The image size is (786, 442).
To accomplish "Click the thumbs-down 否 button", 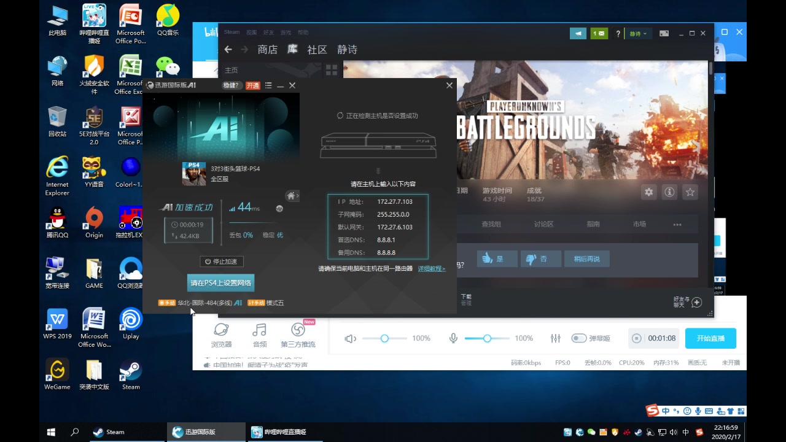I will 540,259.
